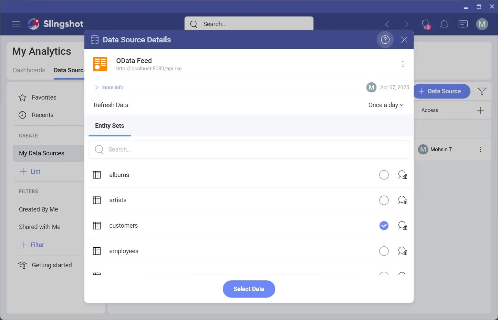Viewport: 498px width, 320px height.
Task: Open the Once a day refresh dropdown
Action: (386, 105)
